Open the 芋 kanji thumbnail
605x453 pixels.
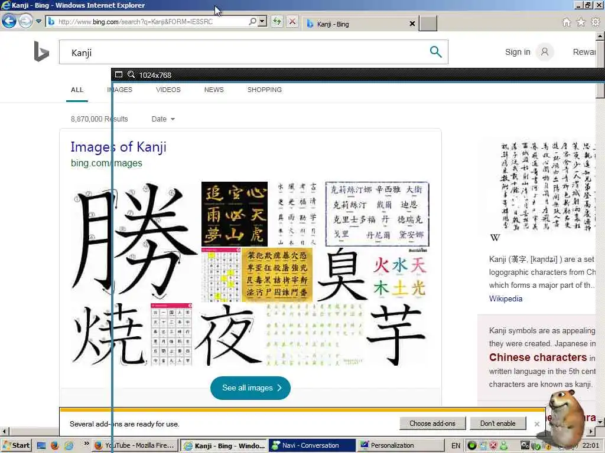point(398,335)
